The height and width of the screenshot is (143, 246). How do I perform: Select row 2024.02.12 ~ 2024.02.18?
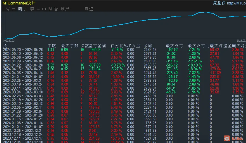pos(123,104)
